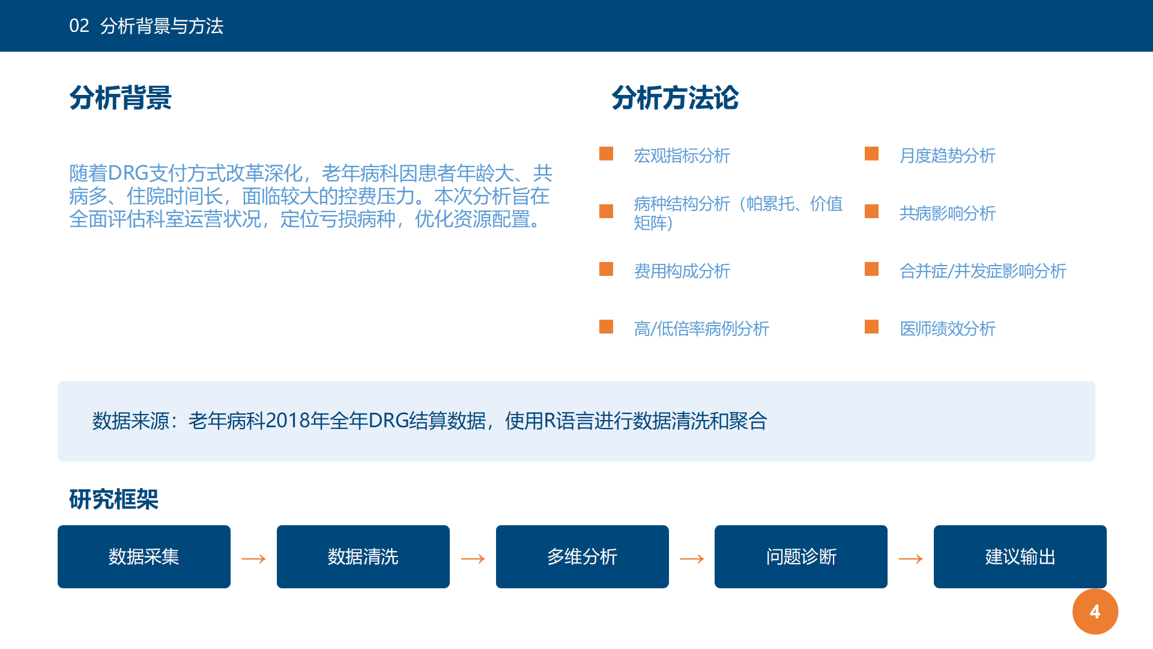Click the 数据来源 text box
Screen dimensions: 1153x649
(576, 421)
